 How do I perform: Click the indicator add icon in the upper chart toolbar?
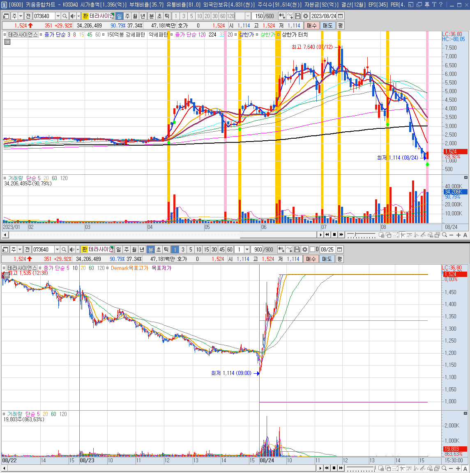click(x=282, y=16)
